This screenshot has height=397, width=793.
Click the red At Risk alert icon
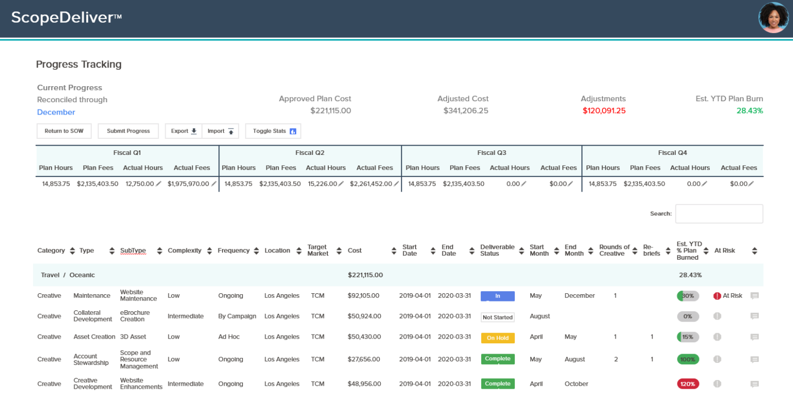pos(717,295)
